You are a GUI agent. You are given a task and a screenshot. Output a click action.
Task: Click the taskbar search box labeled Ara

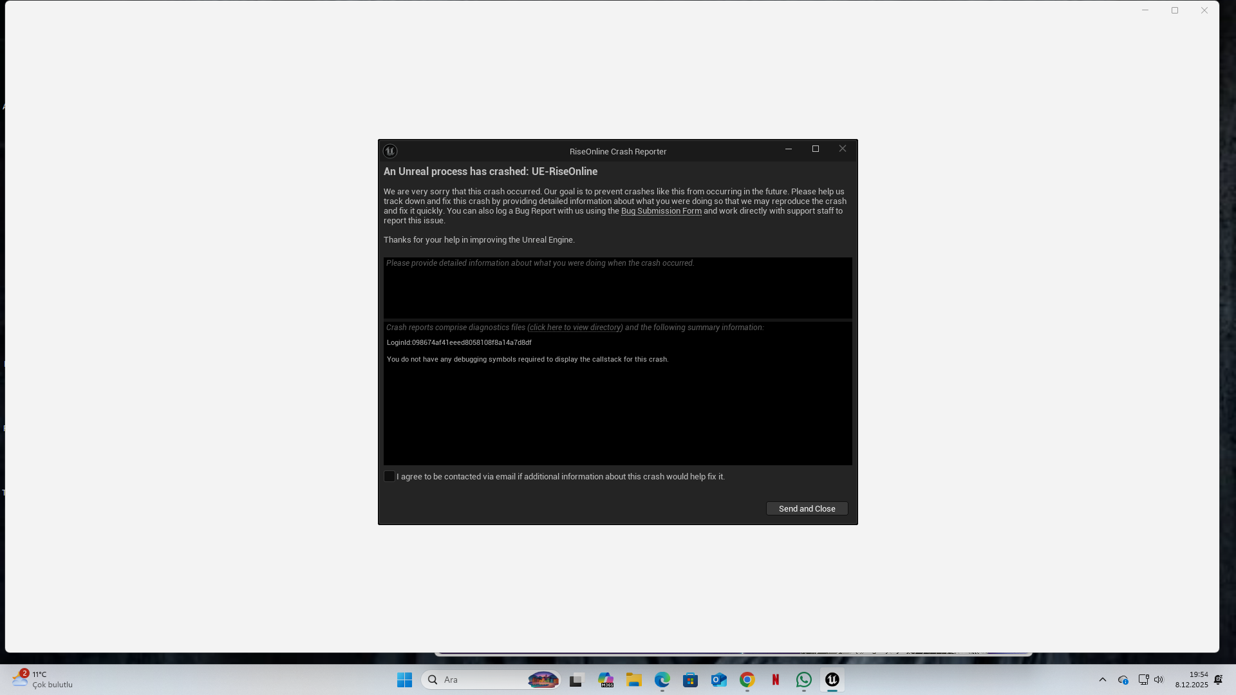[x=491, y=680]
